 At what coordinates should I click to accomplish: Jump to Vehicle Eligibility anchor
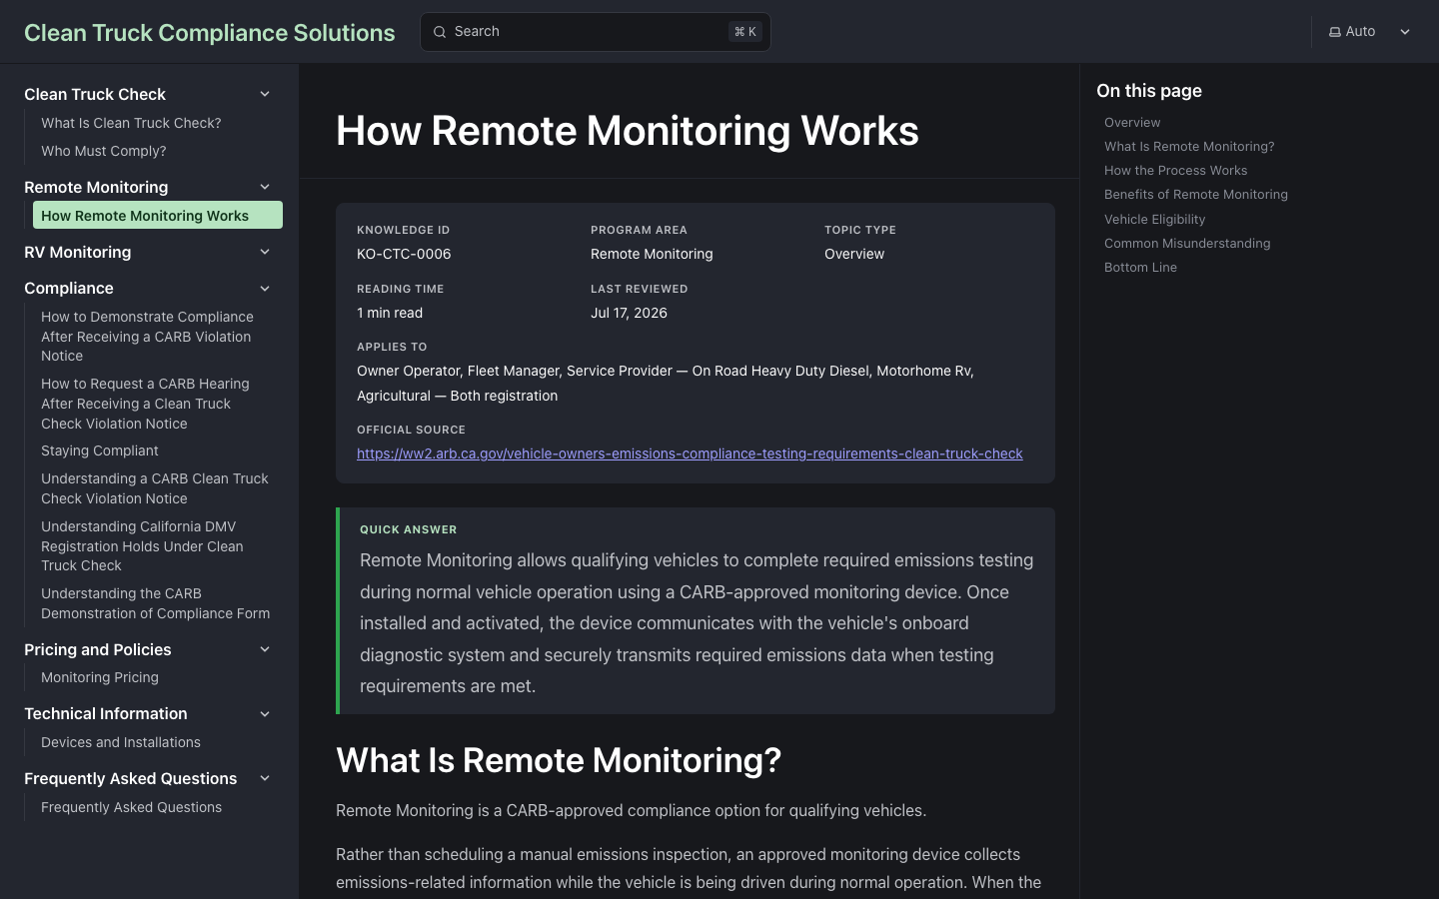click(1154, 219)
